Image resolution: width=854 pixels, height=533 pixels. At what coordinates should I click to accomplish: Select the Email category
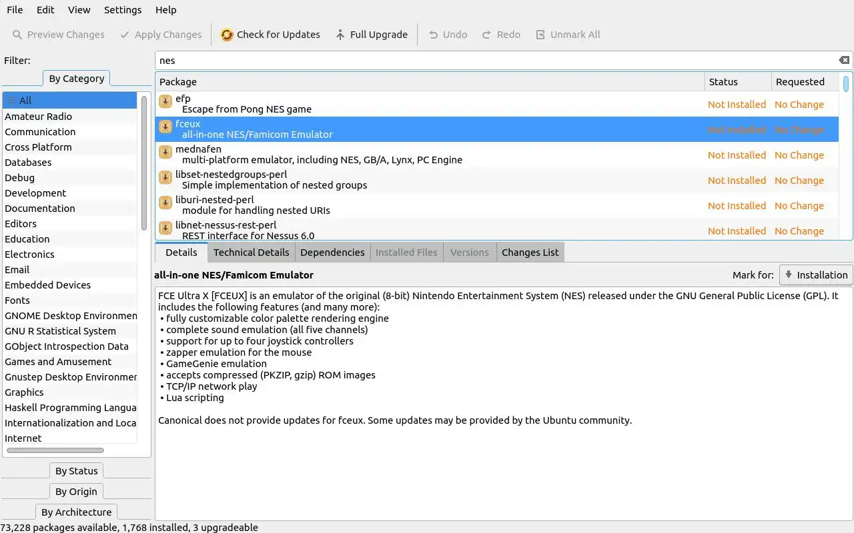coord(69,270)
